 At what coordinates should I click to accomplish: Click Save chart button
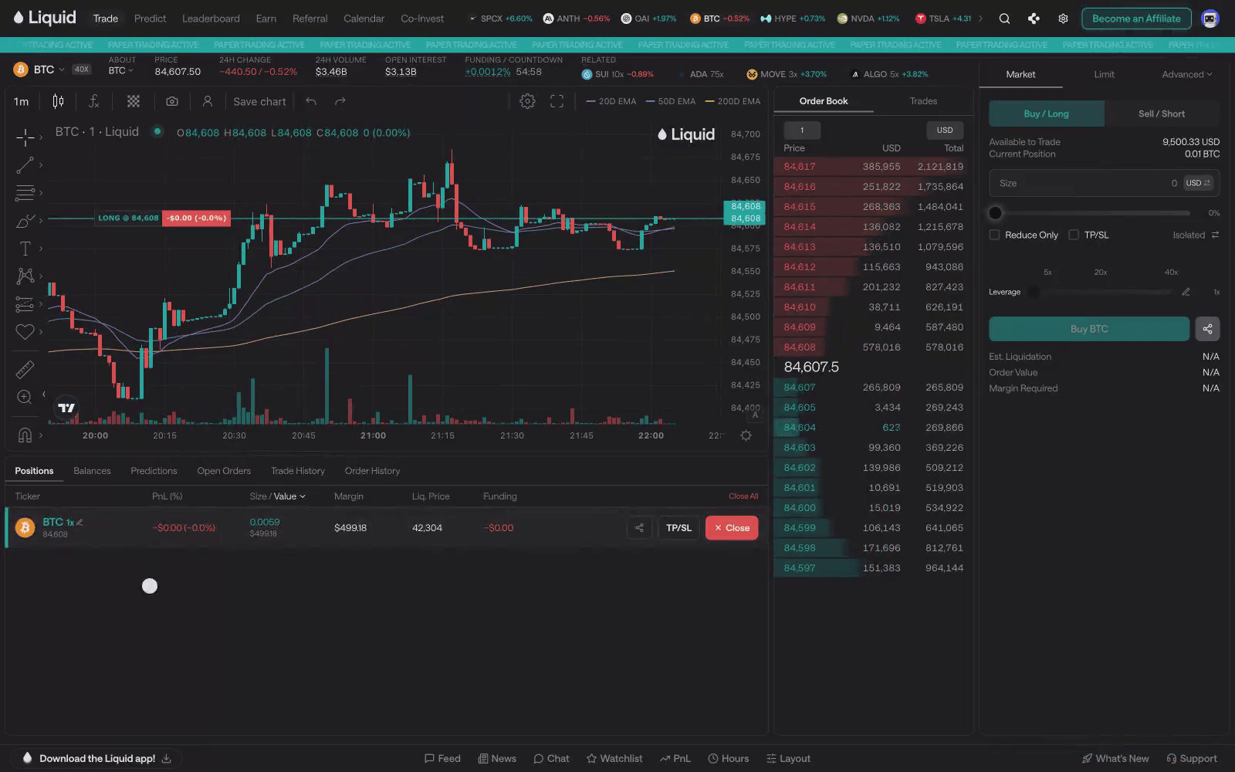pos(259,101)
